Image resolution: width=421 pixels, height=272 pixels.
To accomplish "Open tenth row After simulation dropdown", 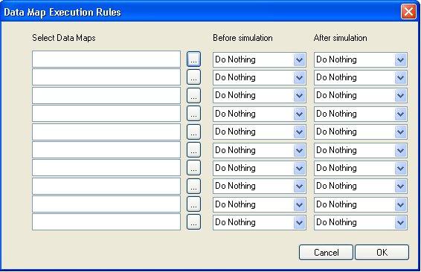I will pos(401,222).
